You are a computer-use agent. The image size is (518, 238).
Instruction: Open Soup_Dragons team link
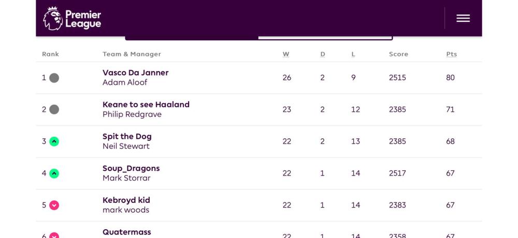(x=131, y=168)
